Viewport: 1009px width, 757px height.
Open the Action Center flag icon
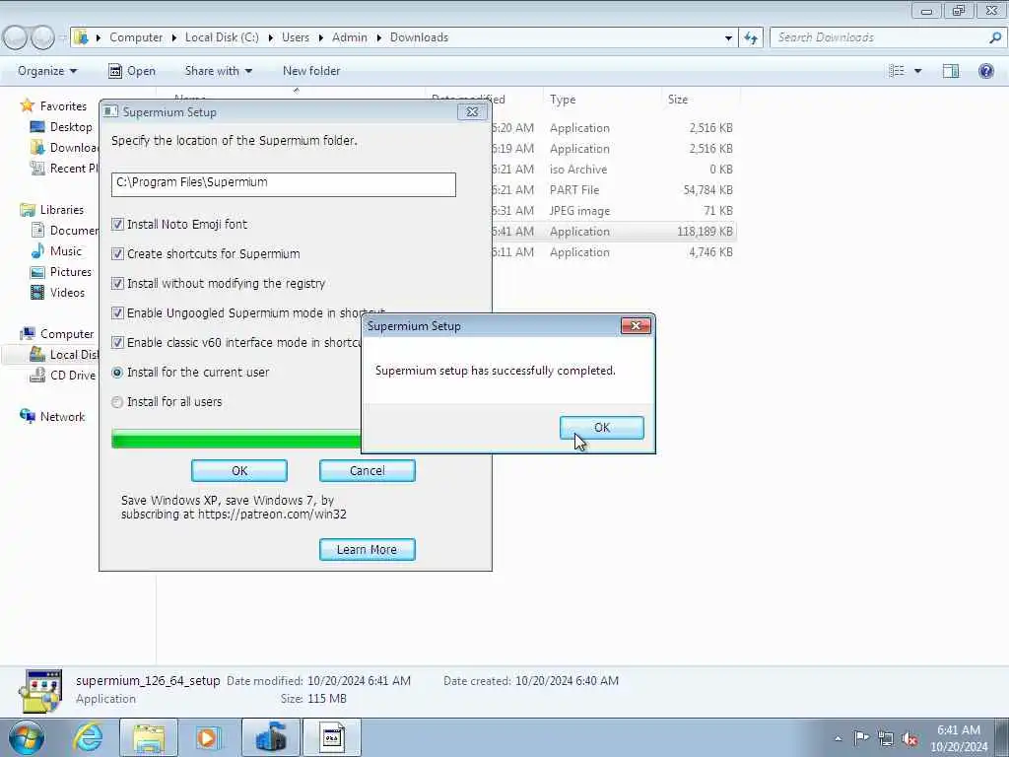click(x=861, y=737)
